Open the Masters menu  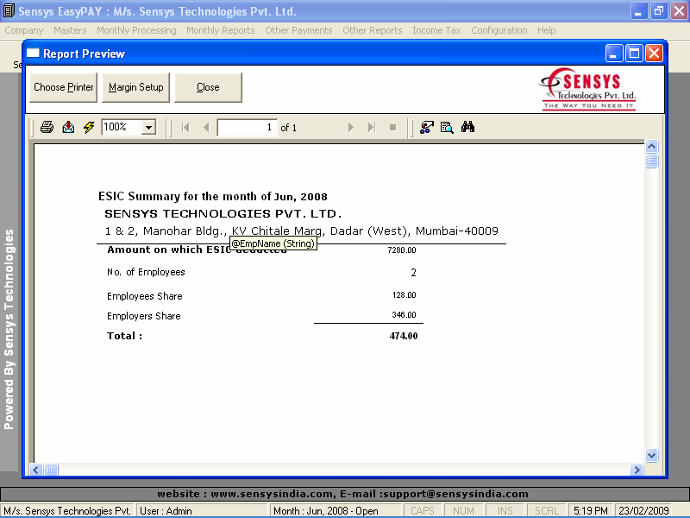pos(70,30)
